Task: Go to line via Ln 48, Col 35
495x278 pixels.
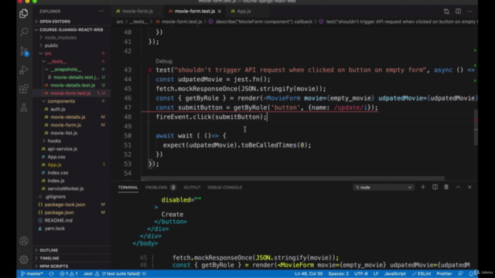Action: coord(309,274)
